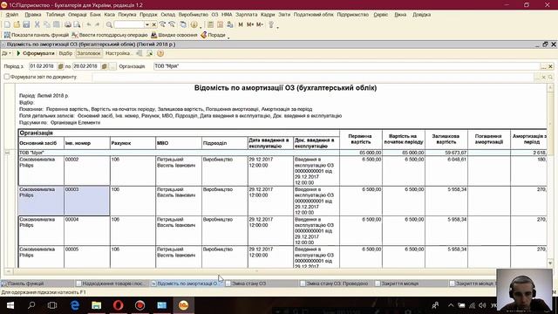558x314 pixels.
Task: Click the Сформувати button
Action: click(x=35, y=53)
